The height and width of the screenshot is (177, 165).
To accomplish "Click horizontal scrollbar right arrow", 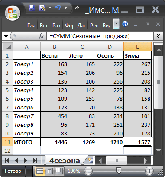I will click(x=146, y=161).
